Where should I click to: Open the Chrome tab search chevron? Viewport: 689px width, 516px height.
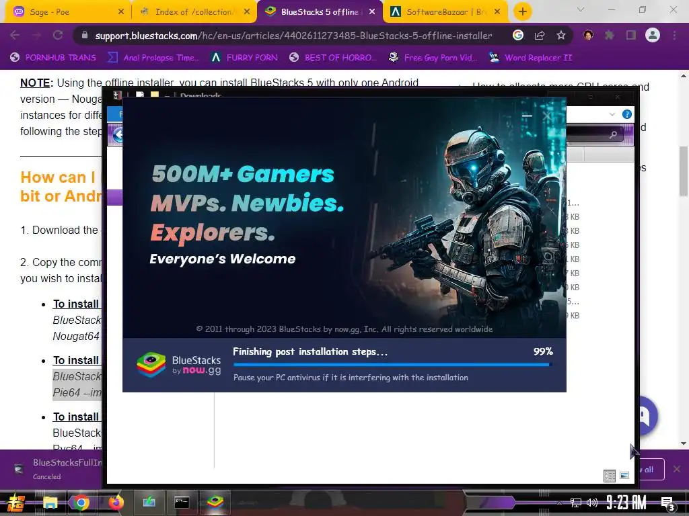coord(581,9)
